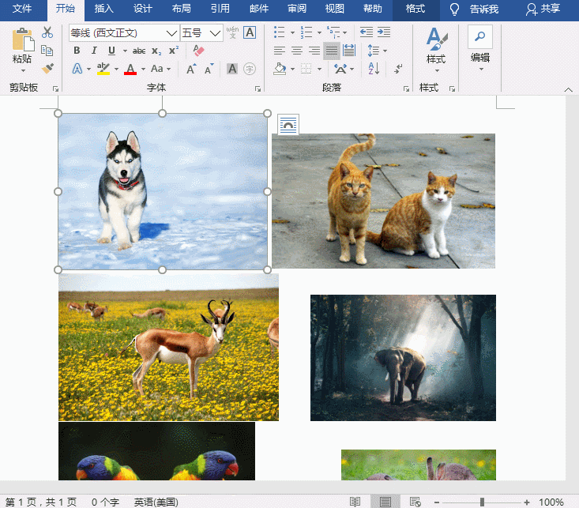Click the Find magnifier editing icon

pyautogui.click(x=480, y=36)
